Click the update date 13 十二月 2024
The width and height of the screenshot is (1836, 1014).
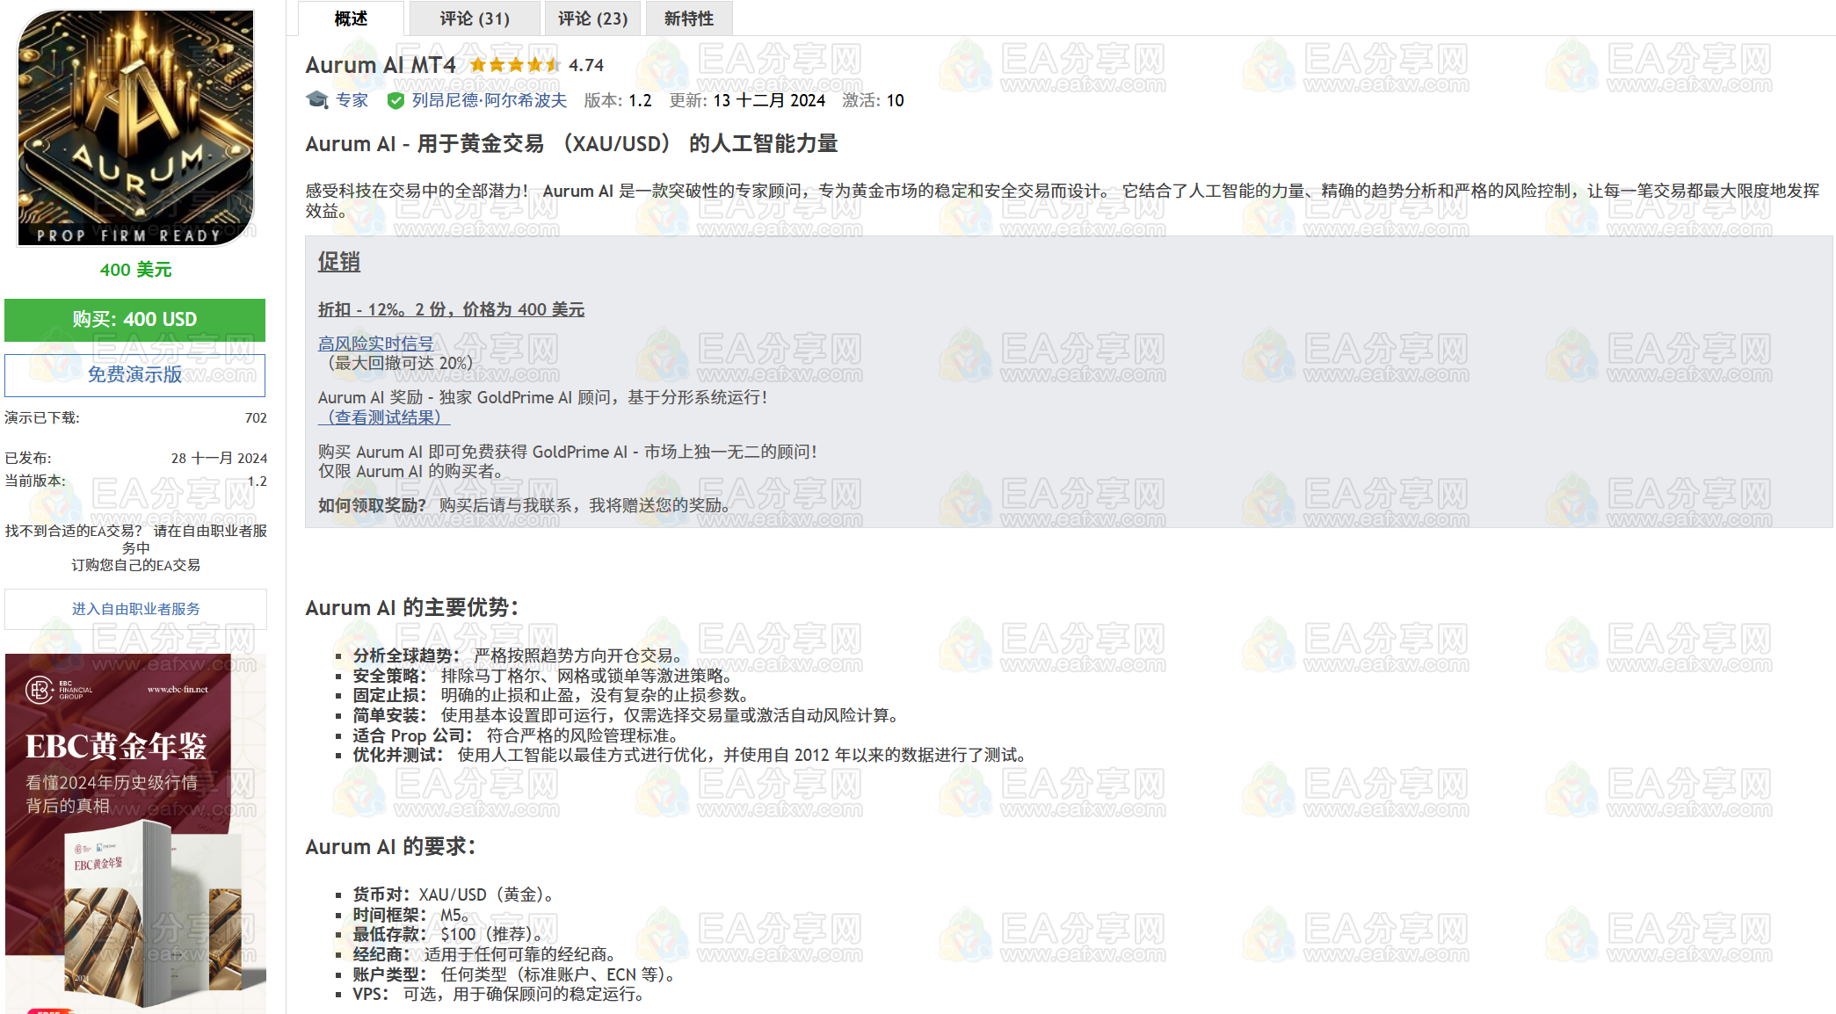pyautogui.click(x=769, y=100)
